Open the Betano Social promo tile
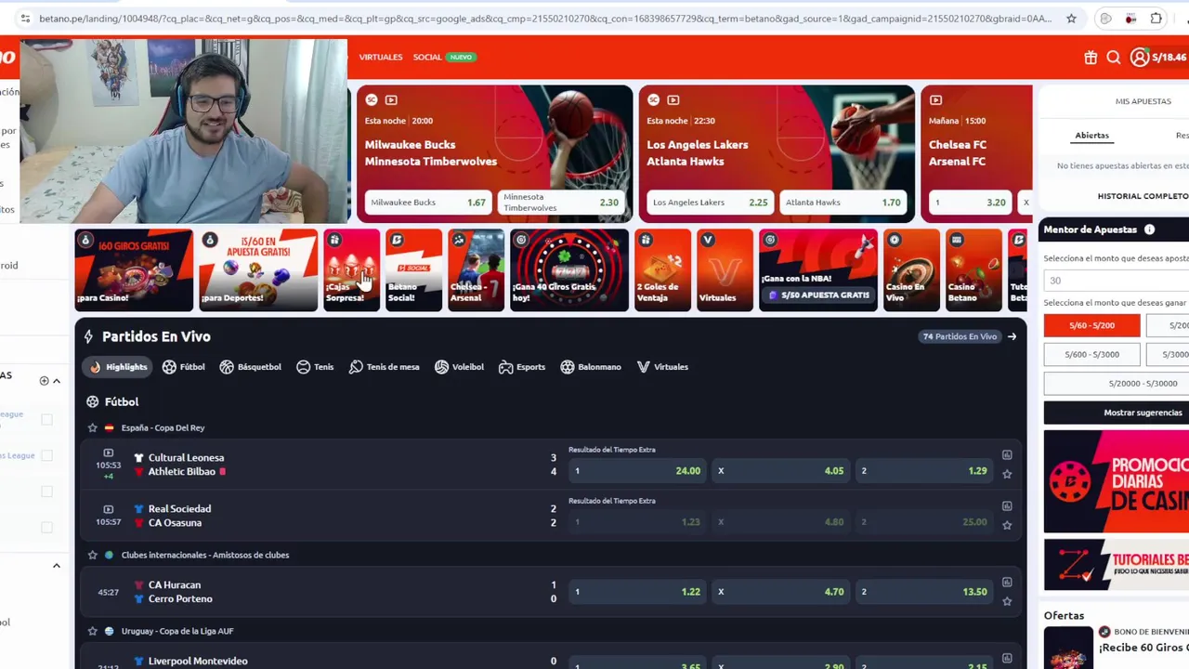This screenshot has height=669, width=1189. [x=413, y=270]
